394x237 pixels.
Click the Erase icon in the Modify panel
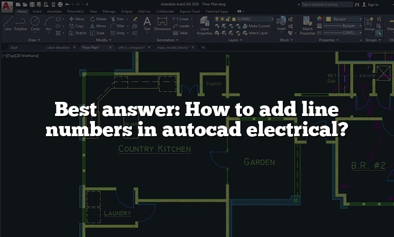coord(135,19)
